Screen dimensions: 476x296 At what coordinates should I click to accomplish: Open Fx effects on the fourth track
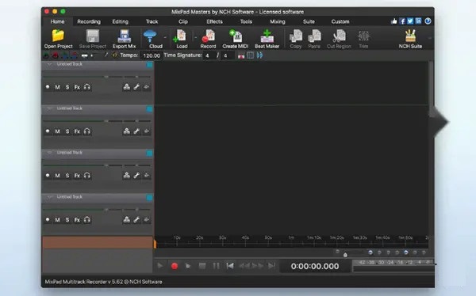pos(77,220)
